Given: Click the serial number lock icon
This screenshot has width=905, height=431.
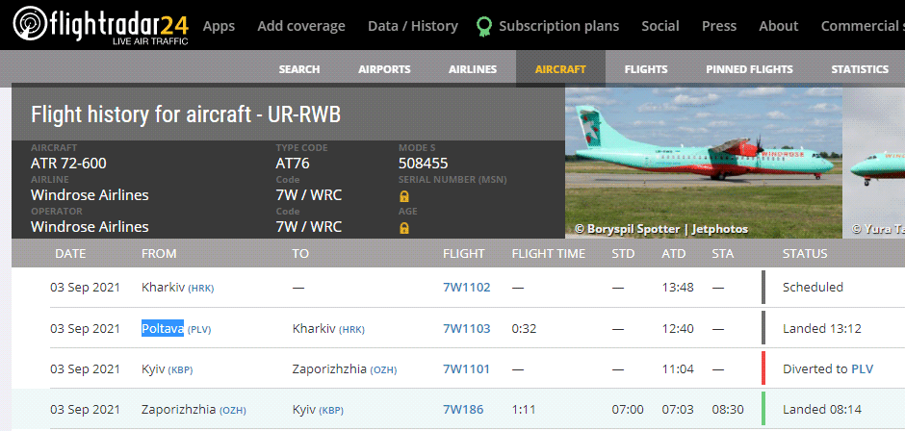Looking at the screenshot, I should pos(404,196).
